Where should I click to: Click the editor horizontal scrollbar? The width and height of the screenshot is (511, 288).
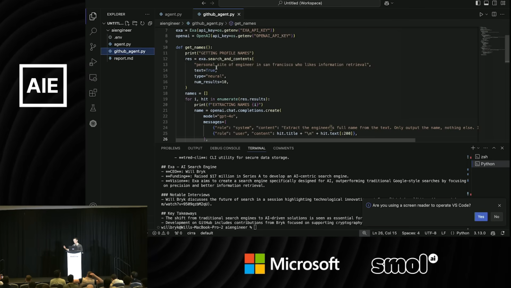tap(295, 140)
